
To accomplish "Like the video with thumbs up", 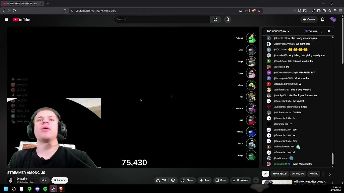I will (x=161, y=180).
